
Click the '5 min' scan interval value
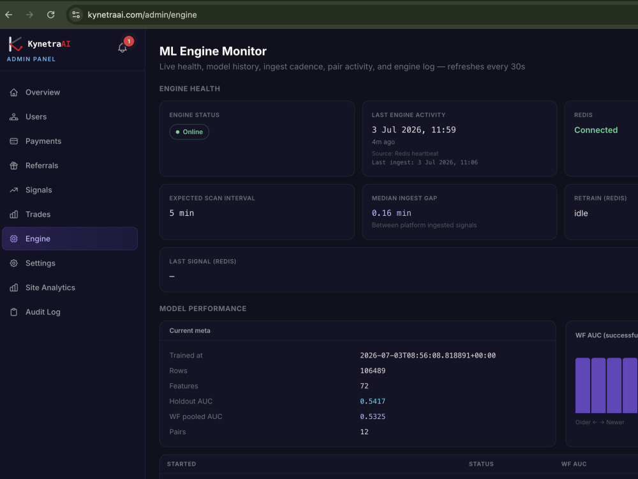coord(181,213)
